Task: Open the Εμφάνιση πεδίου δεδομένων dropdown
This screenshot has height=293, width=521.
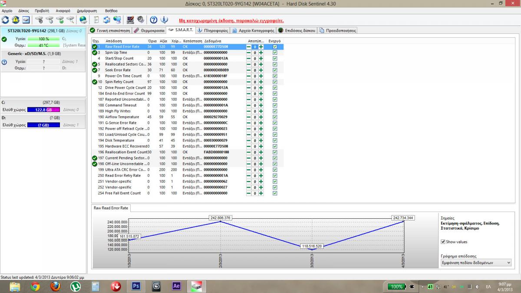Action: [475, 263]
